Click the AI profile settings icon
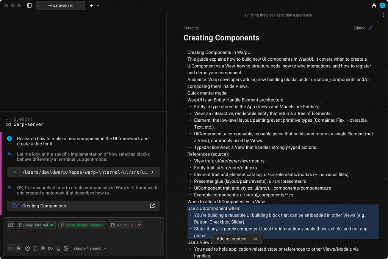 43,248
